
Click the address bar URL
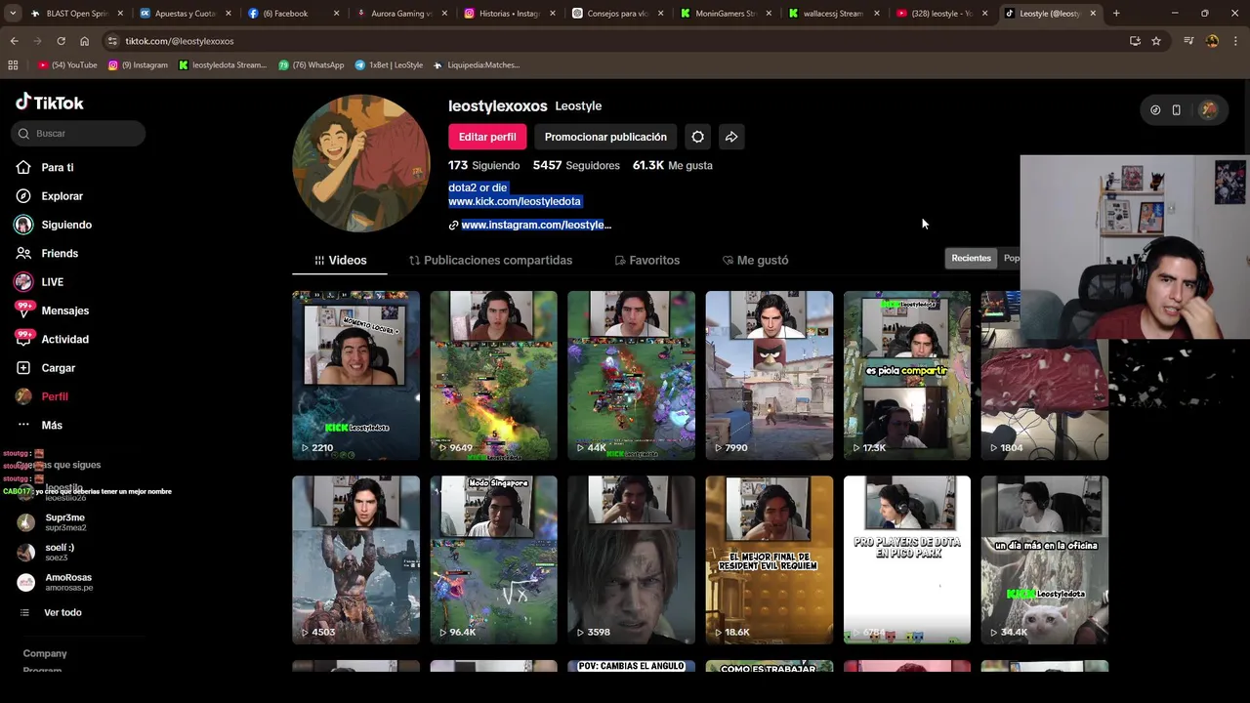[x=179, y=41]
